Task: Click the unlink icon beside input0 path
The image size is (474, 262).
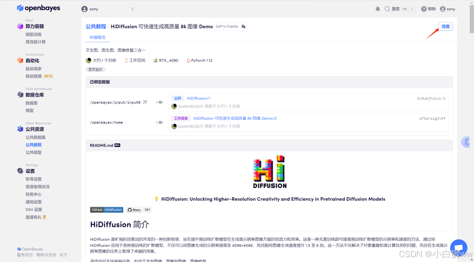Action: coord(145,102)
